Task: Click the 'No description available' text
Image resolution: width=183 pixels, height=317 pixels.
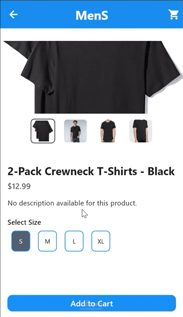Action: point(72,203)
